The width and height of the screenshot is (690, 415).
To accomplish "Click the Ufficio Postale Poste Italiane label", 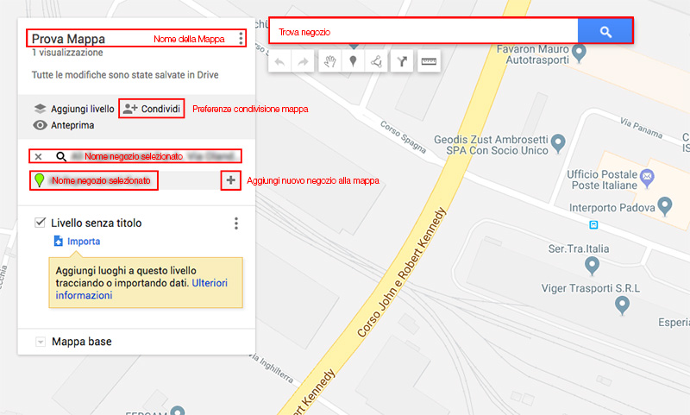I will tap(602, 179).
